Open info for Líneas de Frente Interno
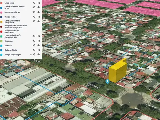 (34, 7)
